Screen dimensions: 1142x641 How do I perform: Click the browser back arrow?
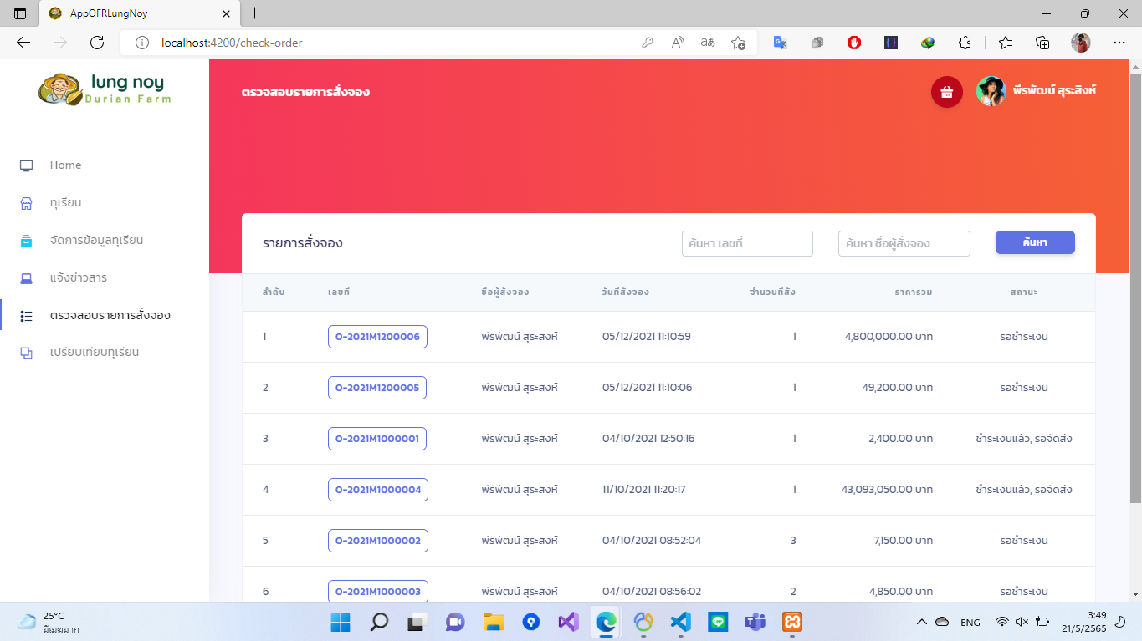23,43
